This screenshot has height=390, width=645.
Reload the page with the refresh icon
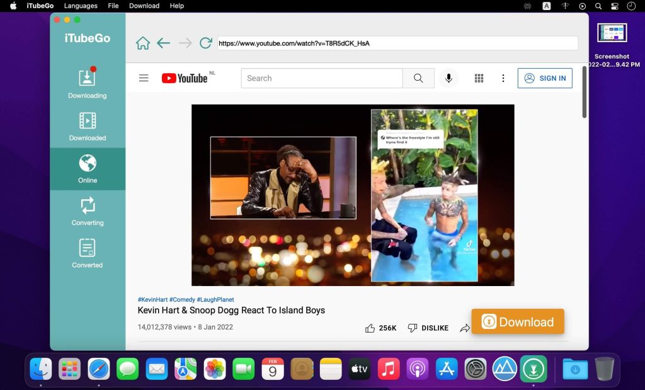click(x=205, y=43)
